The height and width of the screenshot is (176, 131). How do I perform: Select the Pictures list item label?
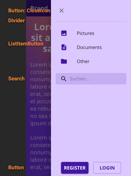click(86, 33)
